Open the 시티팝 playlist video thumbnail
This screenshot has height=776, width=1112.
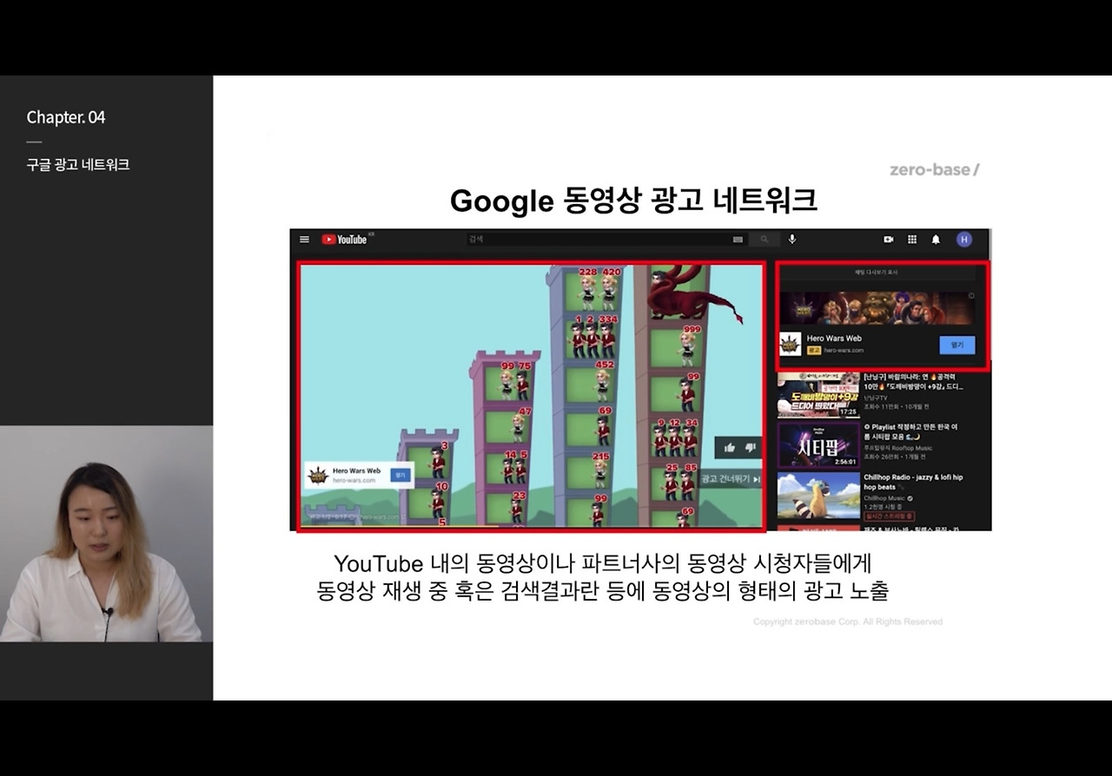point(818,445)
